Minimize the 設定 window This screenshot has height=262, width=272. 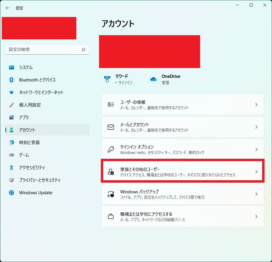pos(237,5)
